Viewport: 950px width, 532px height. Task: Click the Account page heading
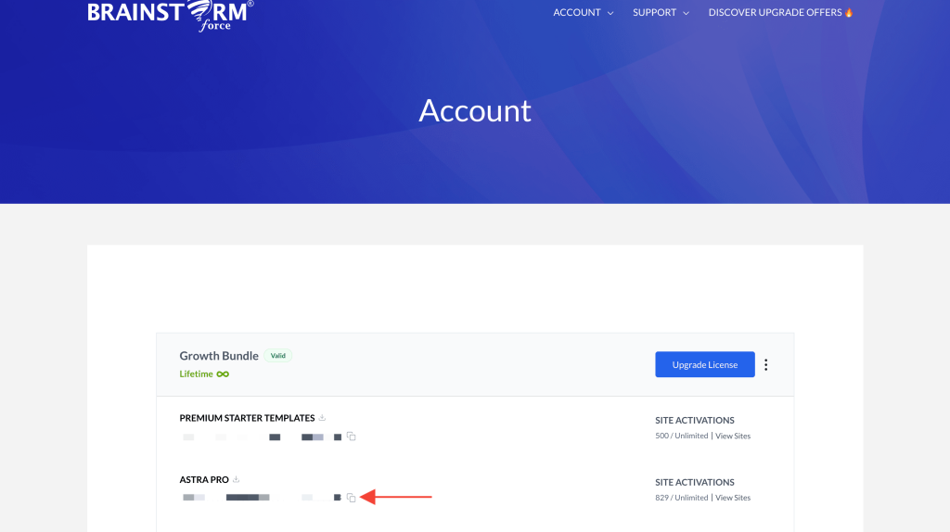click(x=475, y=111)
